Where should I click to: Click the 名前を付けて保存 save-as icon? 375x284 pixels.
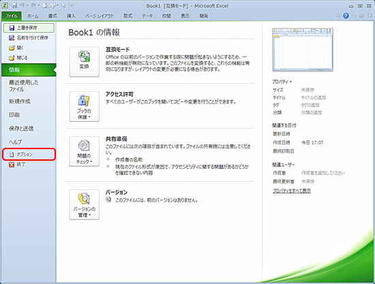[x=12, y=37]
